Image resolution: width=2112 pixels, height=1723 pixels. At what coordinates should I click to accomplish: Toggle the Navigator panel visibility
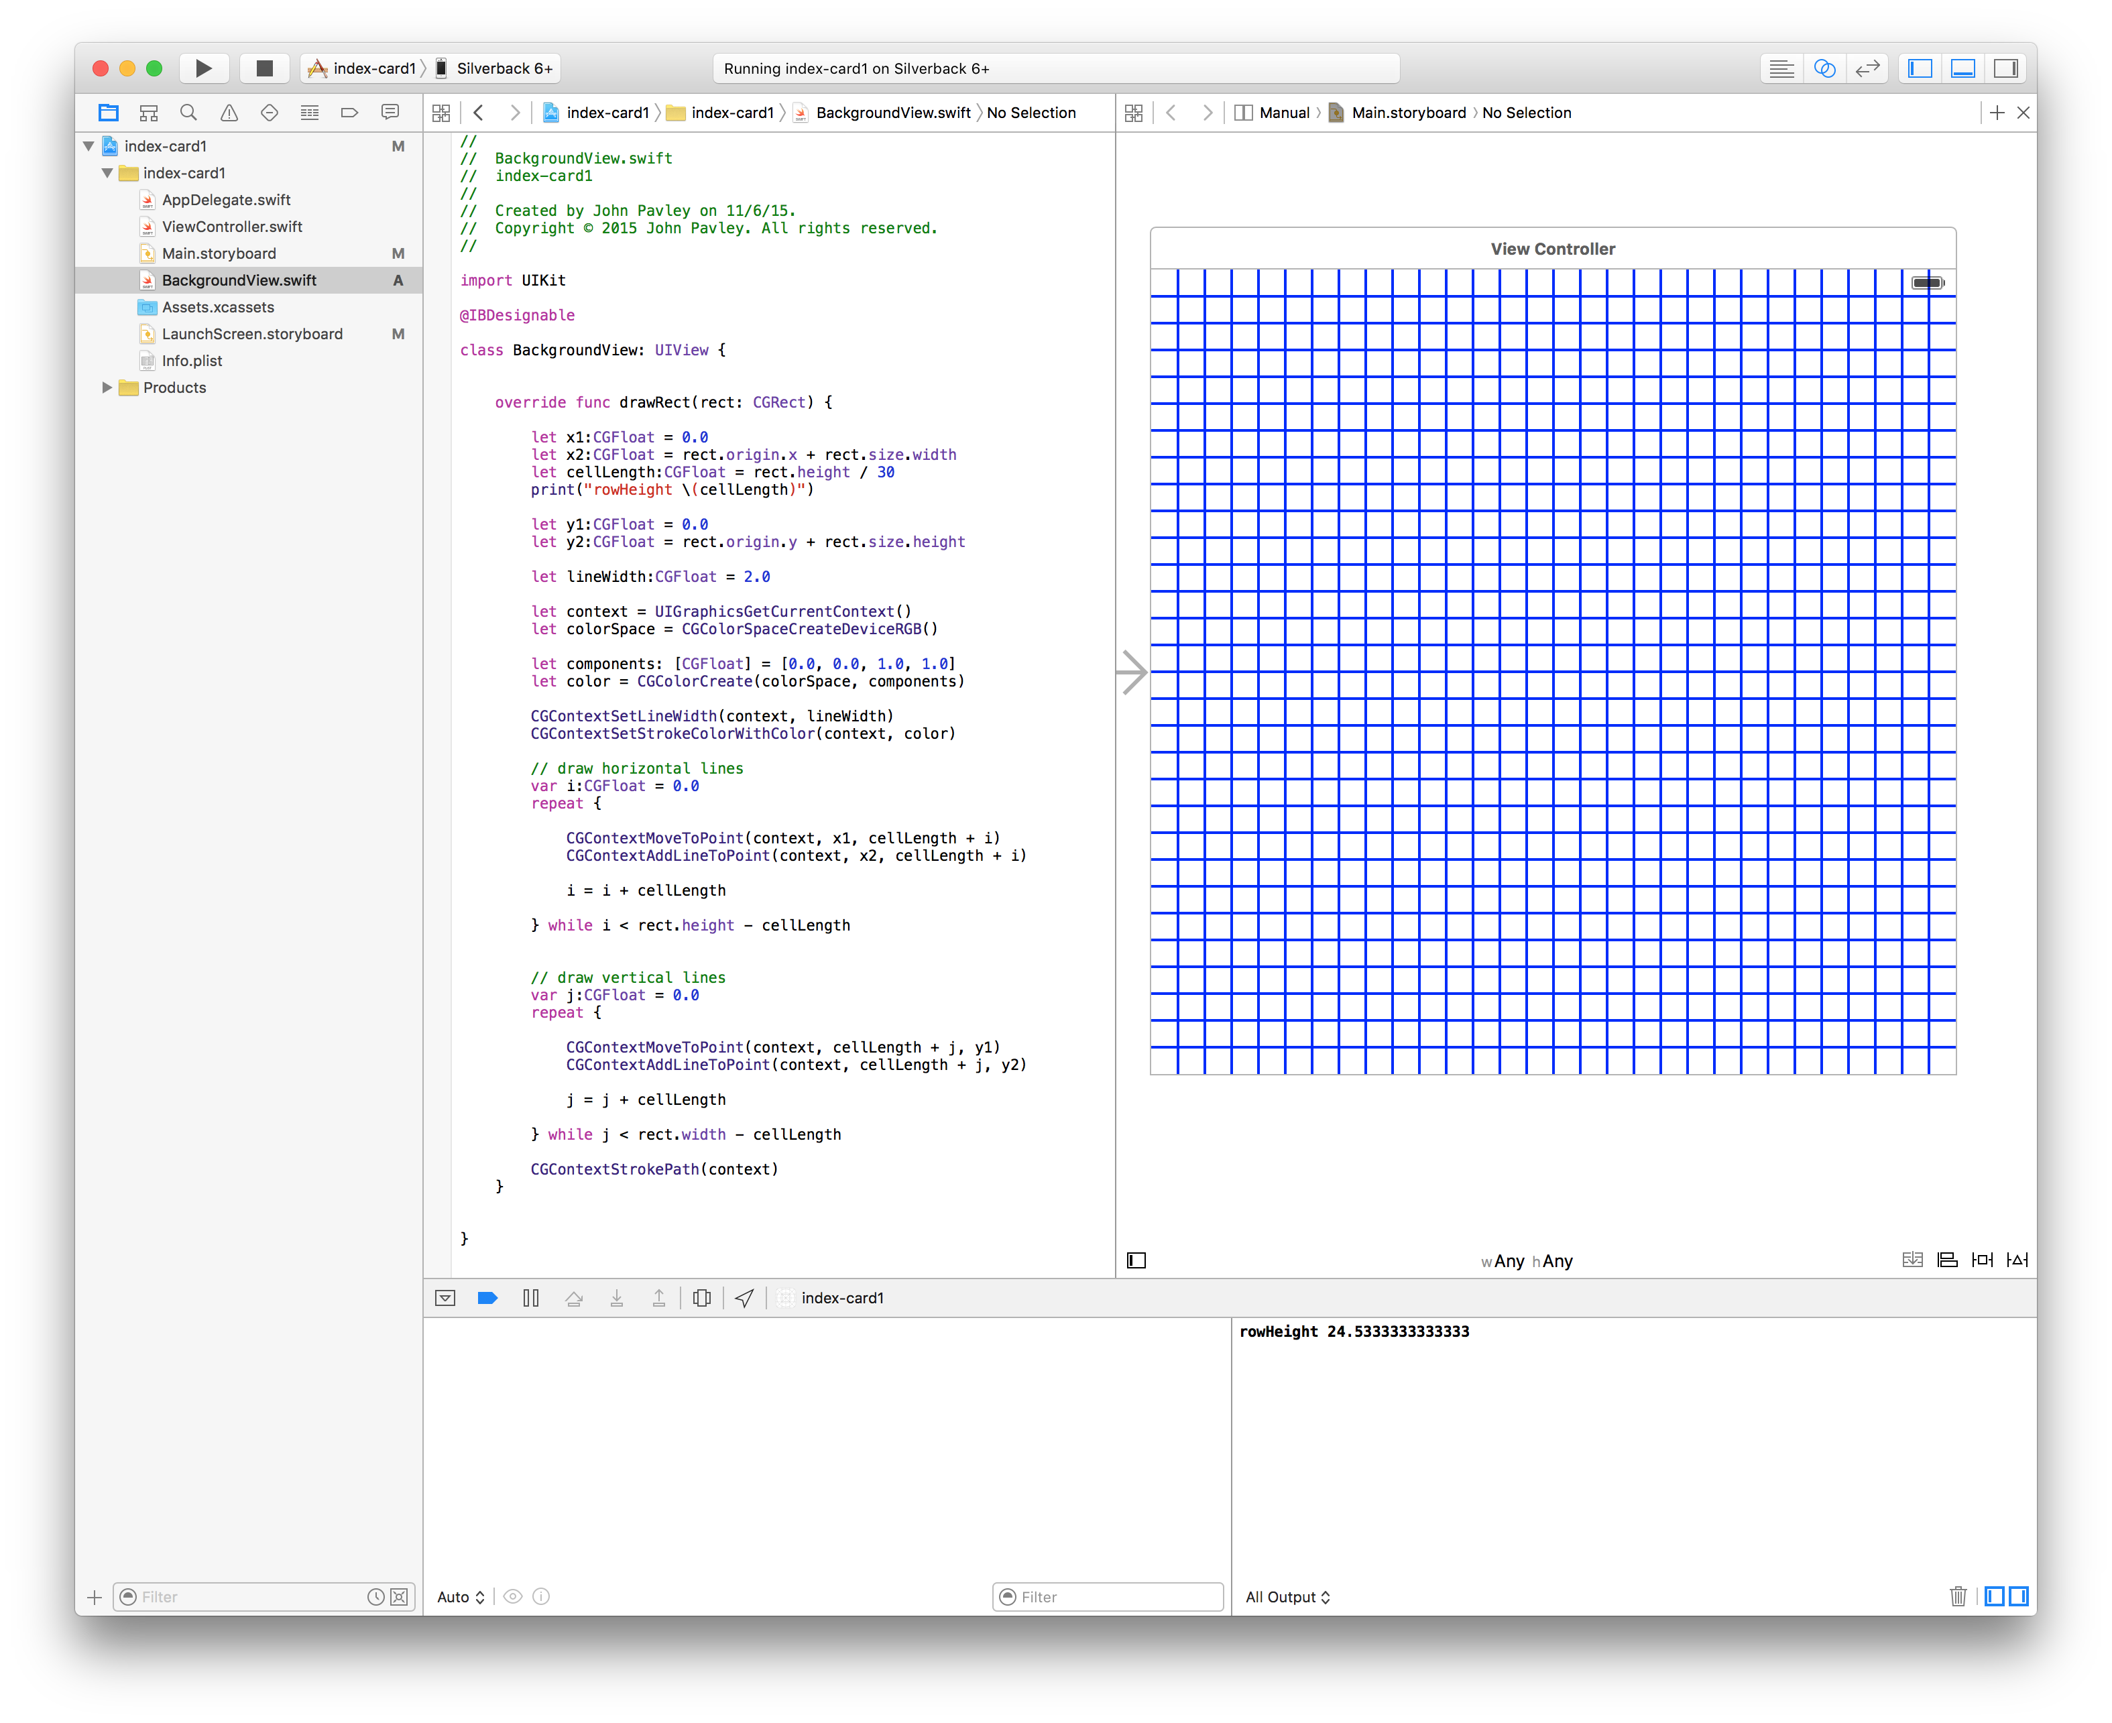1920,68
